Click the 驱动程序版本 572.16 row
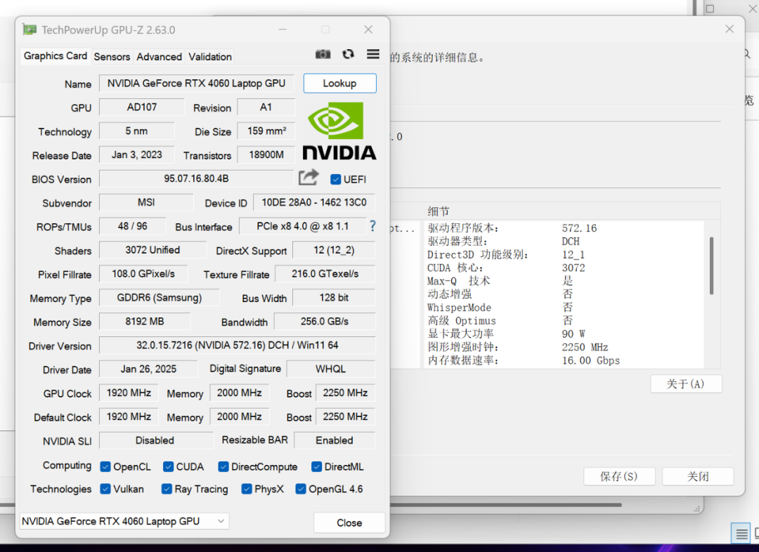The width and height of the screenshot is (759, 552). [x=564, y=228]
